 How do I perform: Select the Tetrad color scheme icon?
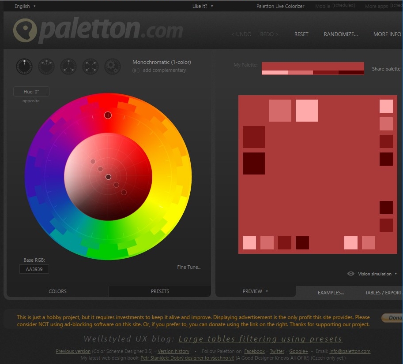(x=90, y=66)
